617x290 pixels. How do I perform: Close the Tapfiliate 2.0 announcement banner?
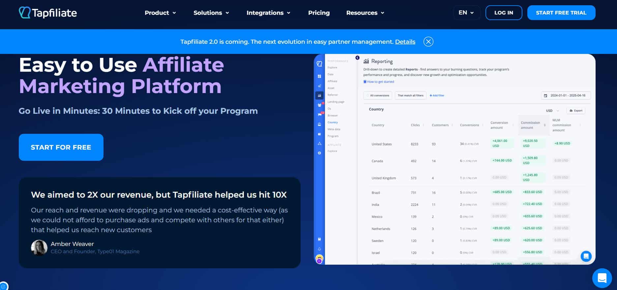(x=428, y=42)
